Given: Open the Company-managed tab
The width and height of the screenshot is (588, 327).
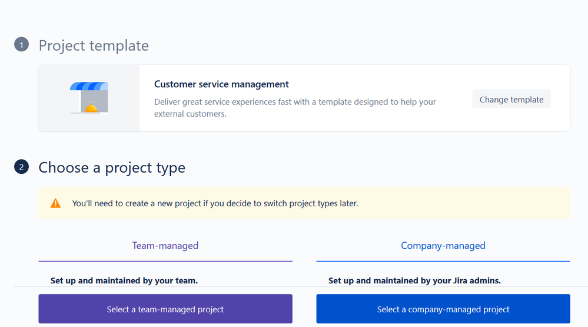Looking at the screenshot, I should (443, 246).
